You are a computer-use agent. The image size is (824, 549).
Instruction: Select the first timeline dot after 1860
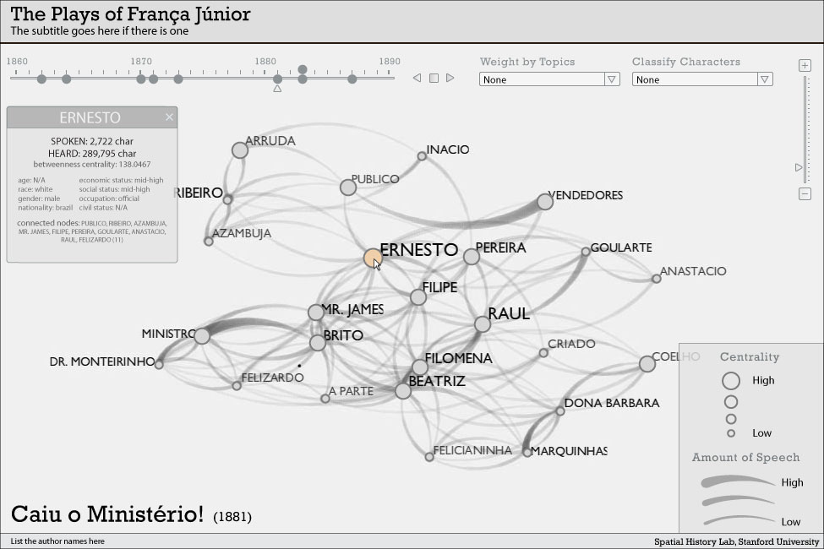coord(41,79)
